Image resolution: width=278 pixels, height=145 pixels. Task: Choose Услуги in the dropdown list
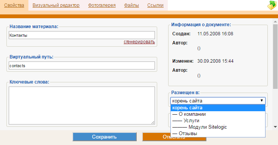(x=218, y=121)
